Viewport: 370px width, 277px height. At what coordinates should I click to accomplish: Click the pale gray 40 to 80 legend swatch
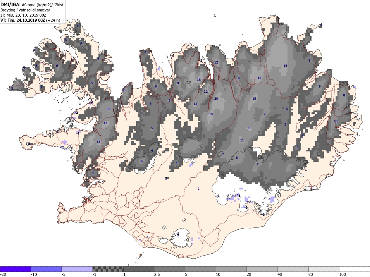pyautogui.click(x=293, y=269)
